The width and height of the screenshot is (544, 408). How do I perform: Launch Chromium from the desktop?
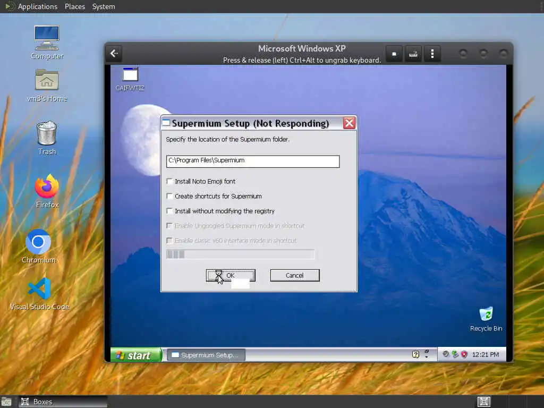tap(38, 246)
